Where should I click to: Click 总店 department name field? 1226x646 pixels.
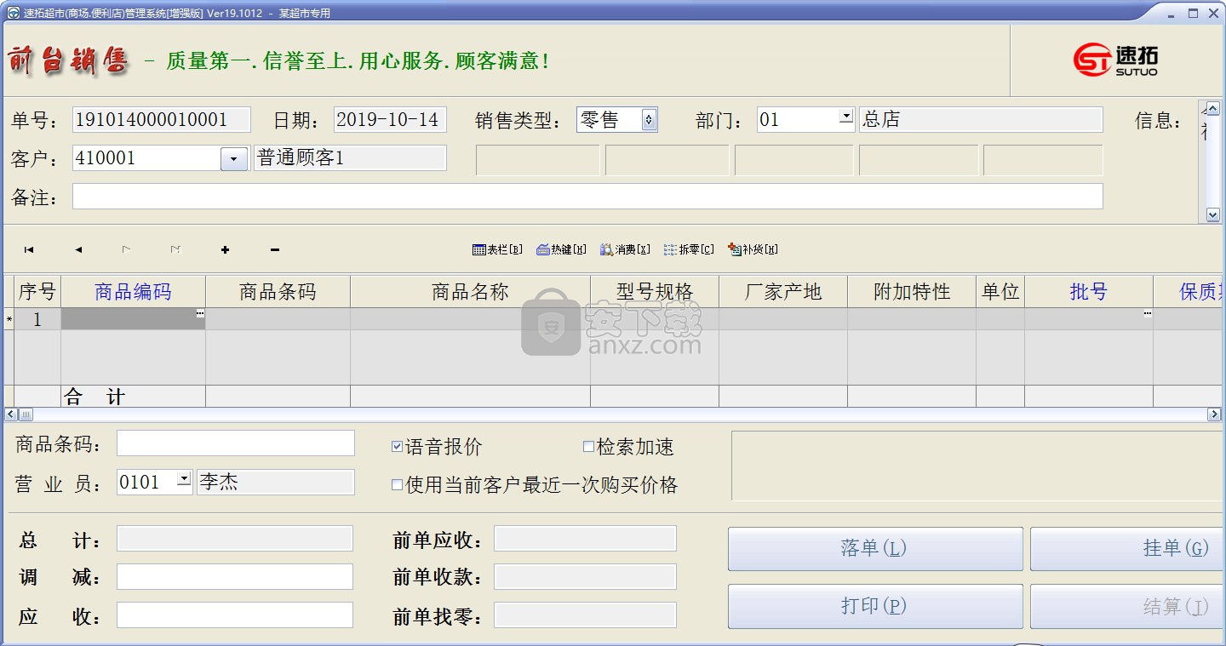pyautogui.click(x=981, y=120)
